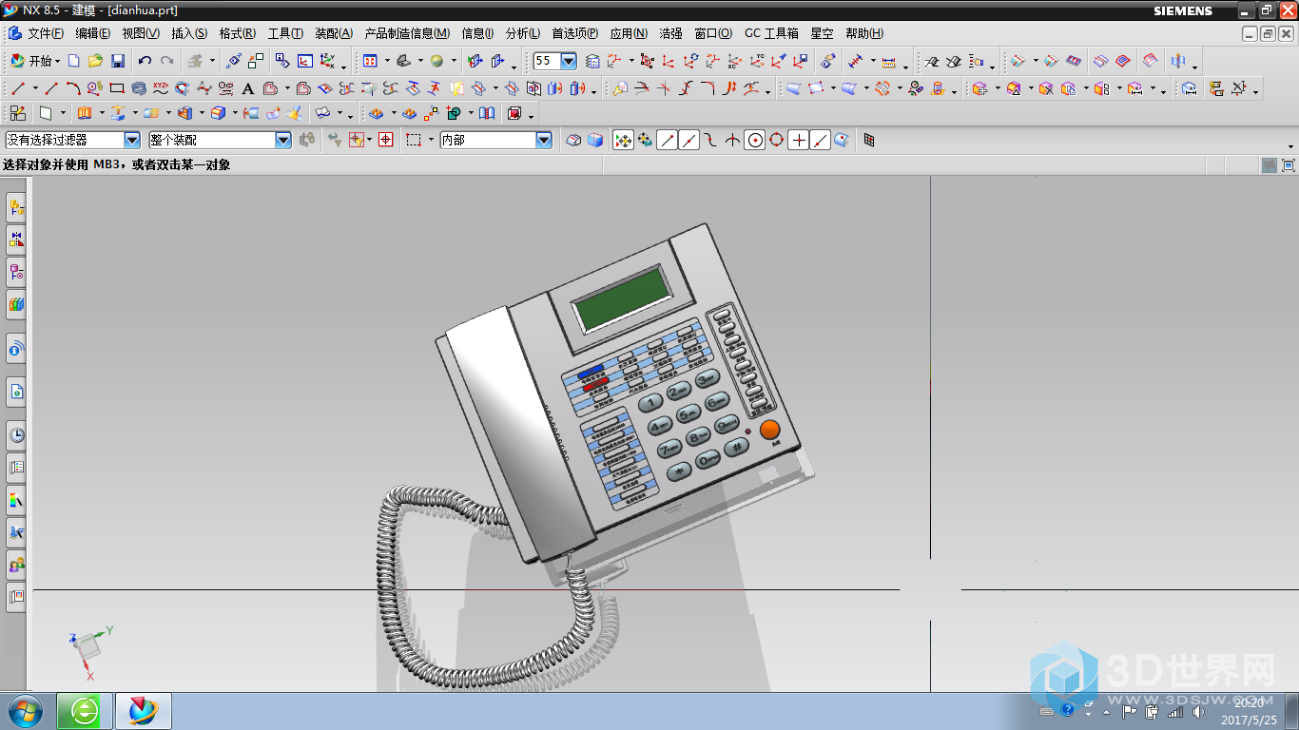Open the 编辑(E) menu
This screenshot has height=730, width=1299.
[92, 33]
